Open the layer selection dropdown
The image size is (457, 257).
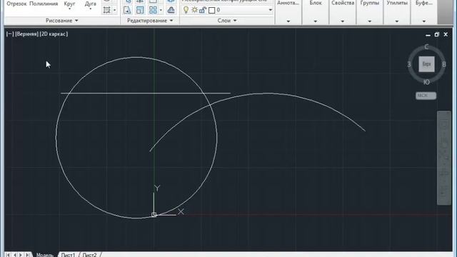tap(270, 10)
